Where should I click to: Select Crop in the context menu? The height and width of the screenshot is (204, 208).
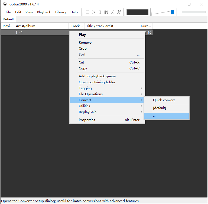coord(107,49)
